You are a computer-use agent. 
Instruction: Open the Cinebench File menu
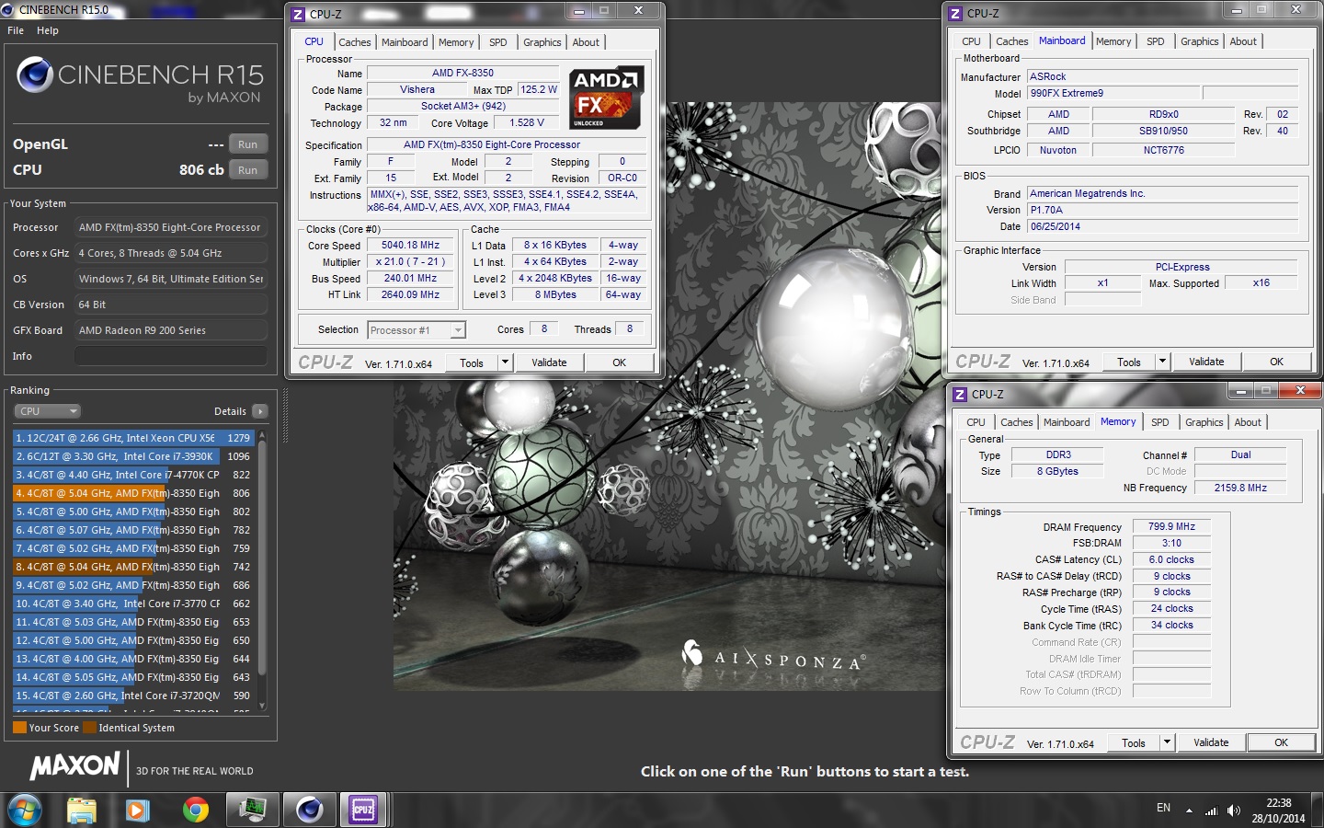(x=16, y=30)
